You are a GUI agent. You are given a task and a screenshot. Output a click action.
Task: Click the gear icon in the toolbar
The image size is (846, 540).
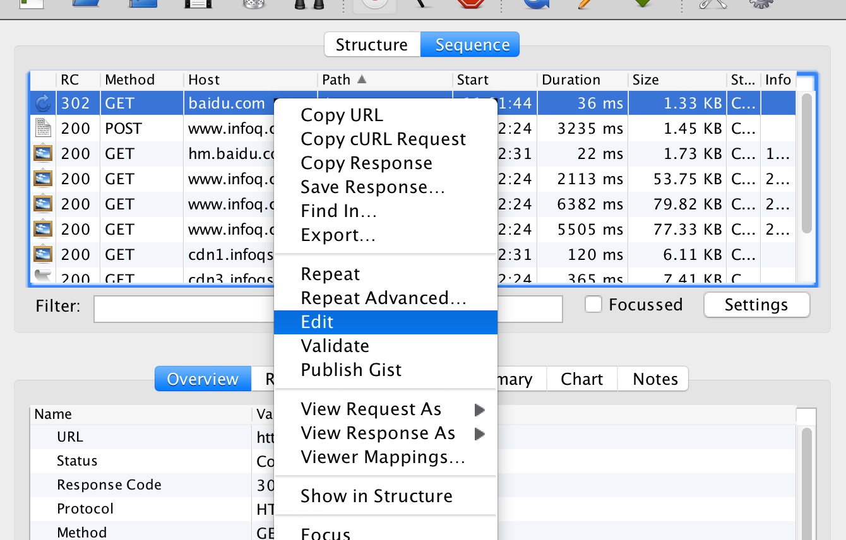761,3
